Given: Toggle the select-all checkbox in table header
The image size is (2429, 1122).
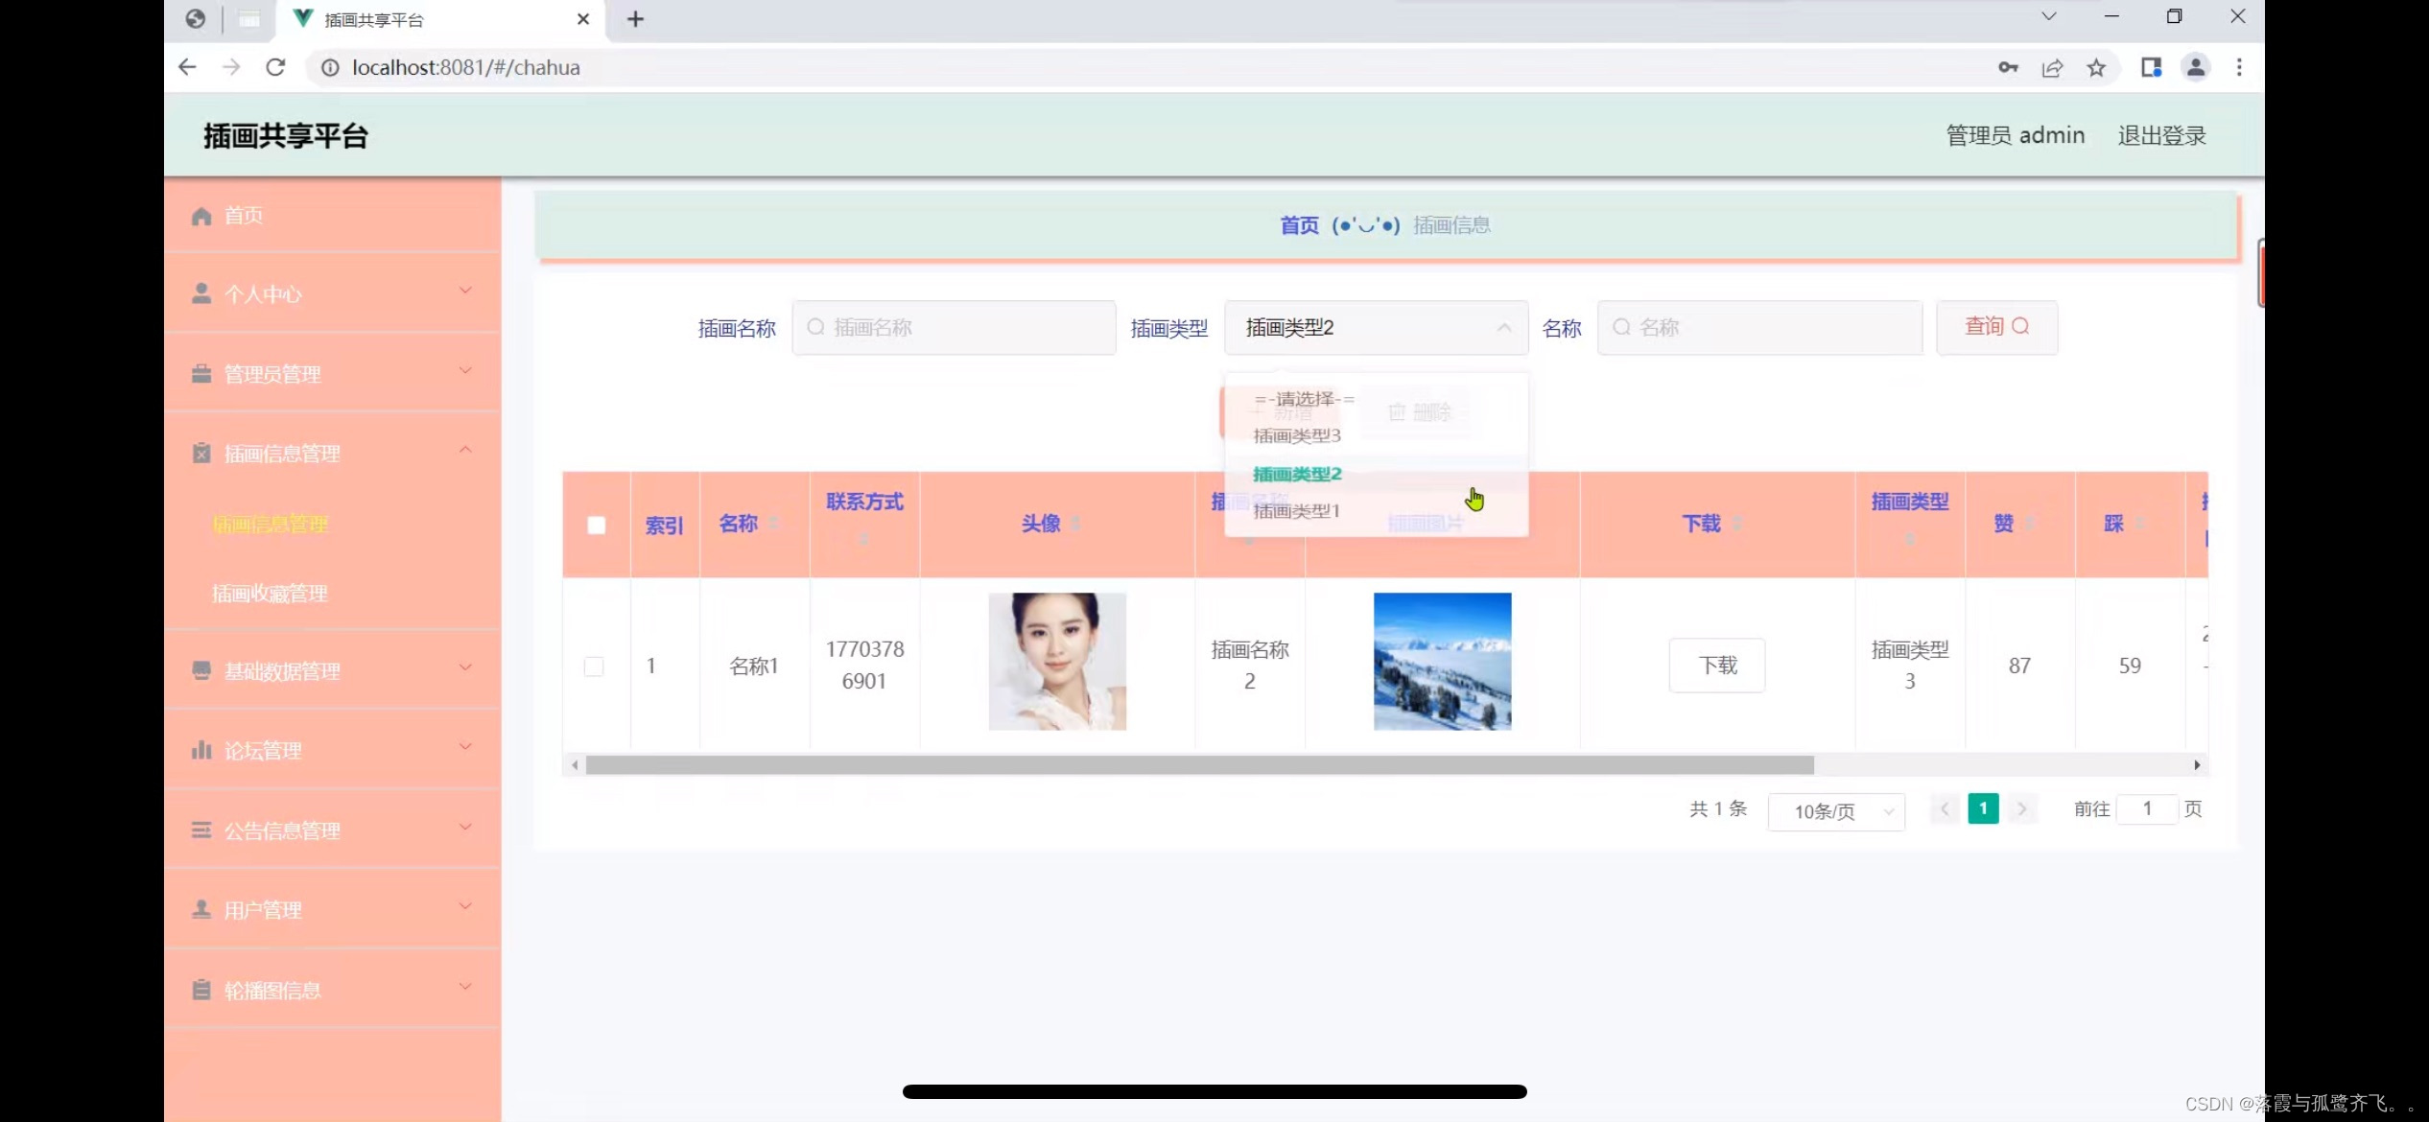Looking at the screenshot, I should pos(596,526).
